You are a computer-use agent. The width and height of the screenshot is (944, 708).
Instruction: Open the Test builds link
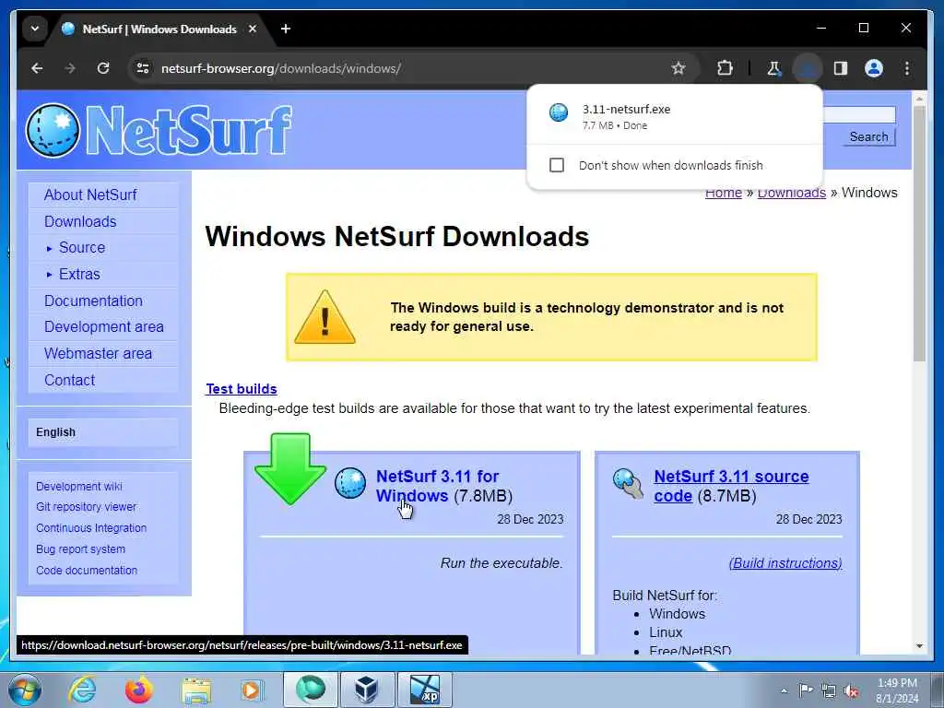point(241,389)
